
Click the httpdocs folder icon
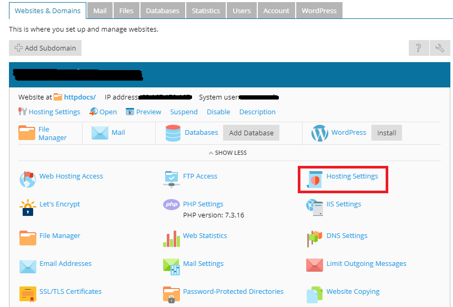click(x=58, y=97)
